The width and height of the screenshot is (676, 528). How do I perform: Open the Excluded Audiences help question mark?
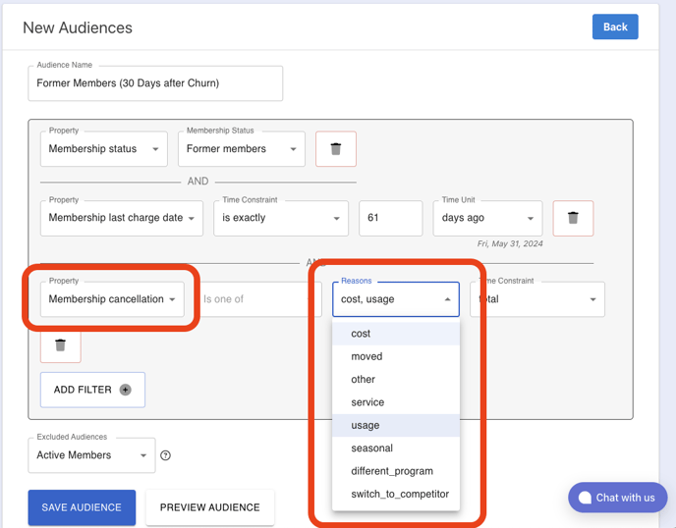[x=165, y=455]
